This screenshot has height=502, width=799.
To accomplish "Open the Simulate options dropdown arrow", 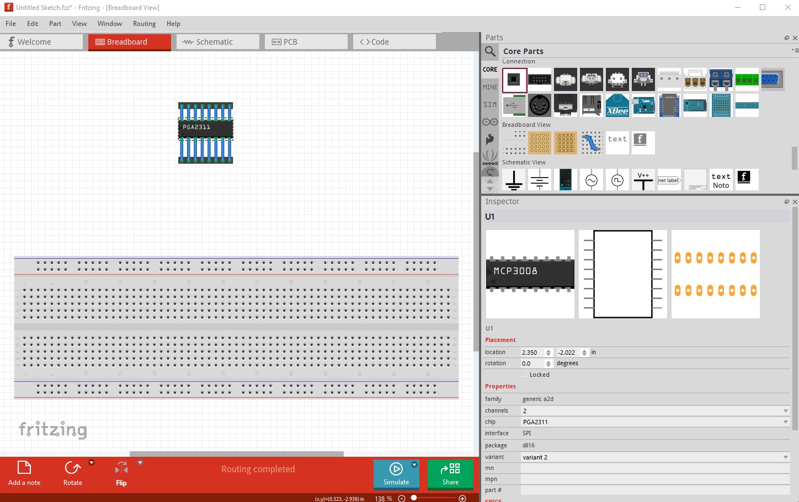I will 414,464.
